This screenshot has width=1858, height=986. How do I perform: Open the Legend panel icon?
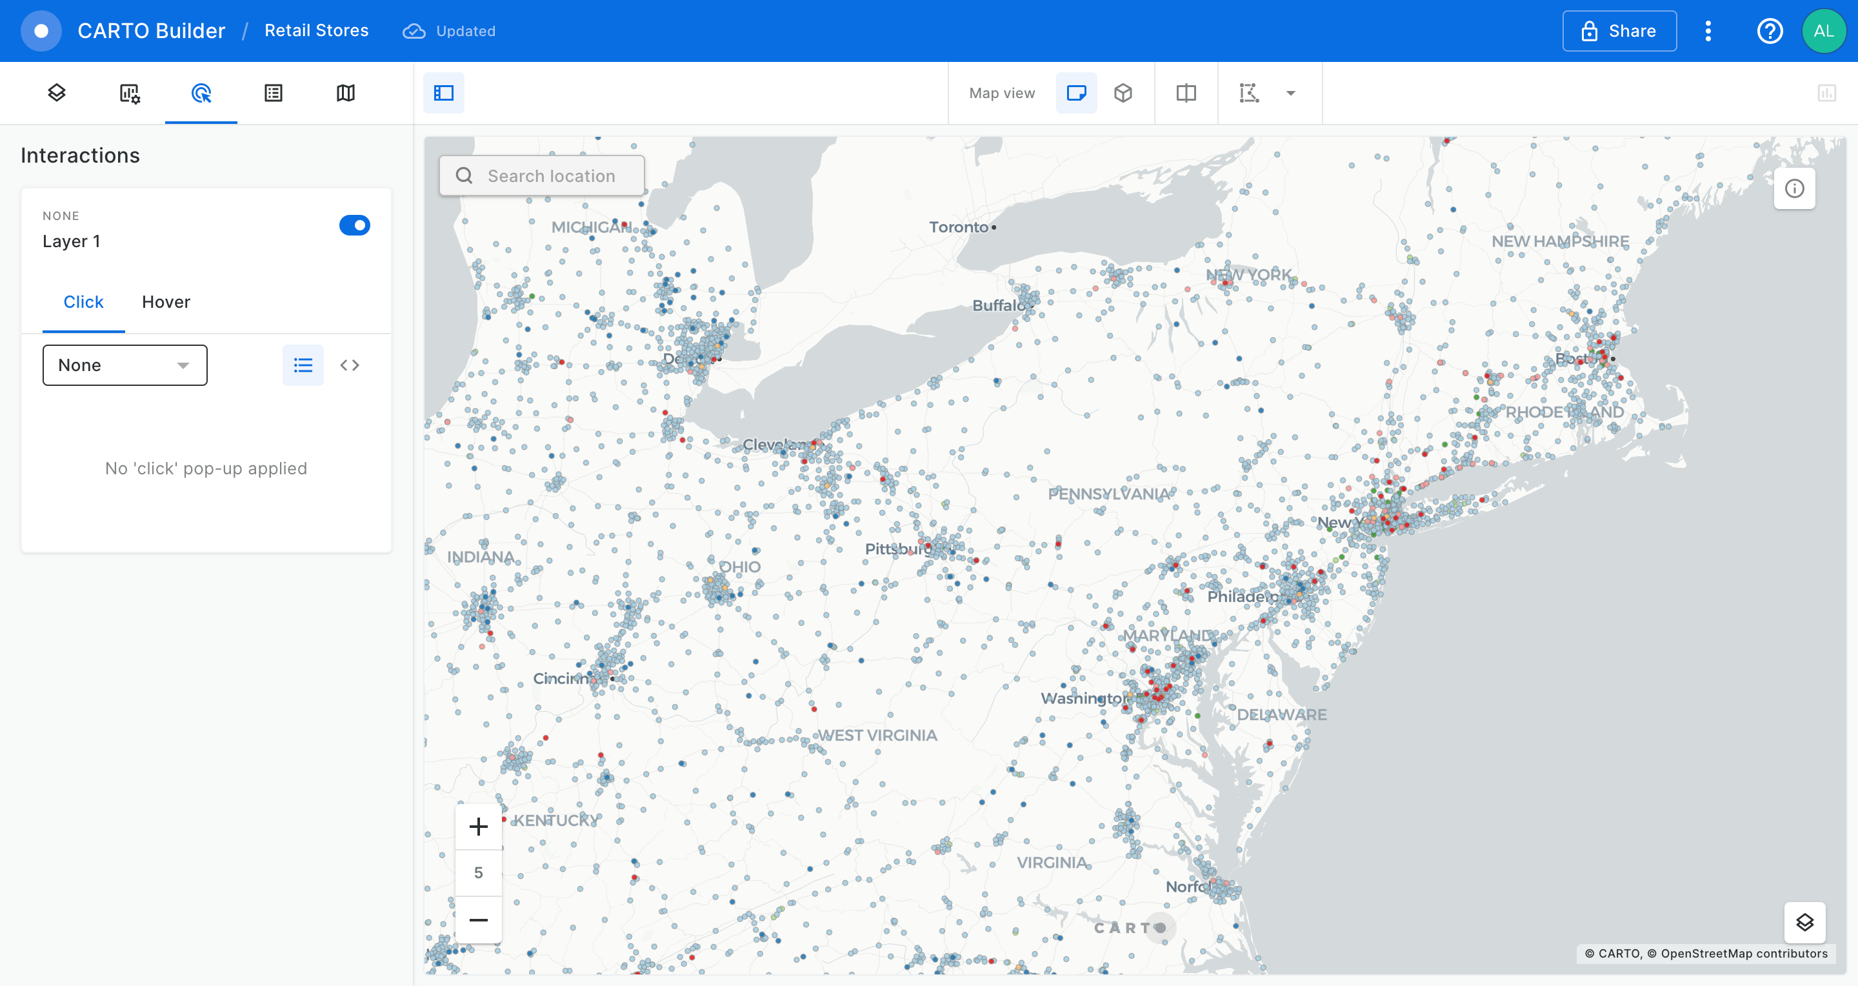(x=274, y=92)
